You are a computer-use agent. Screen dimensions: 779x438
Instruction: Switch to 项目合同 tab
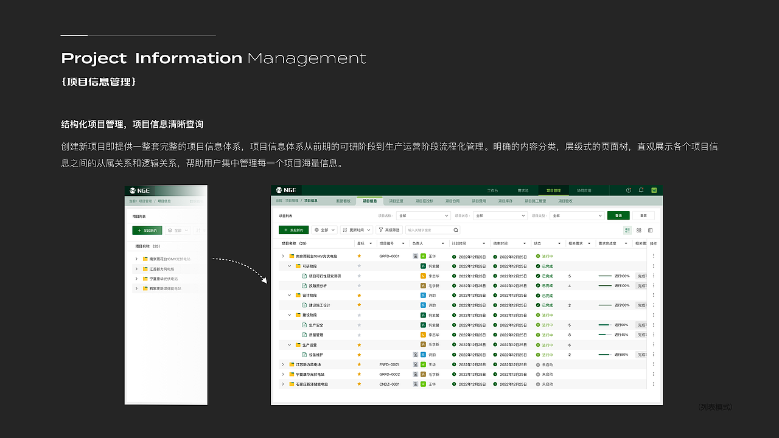pos(452,200)
